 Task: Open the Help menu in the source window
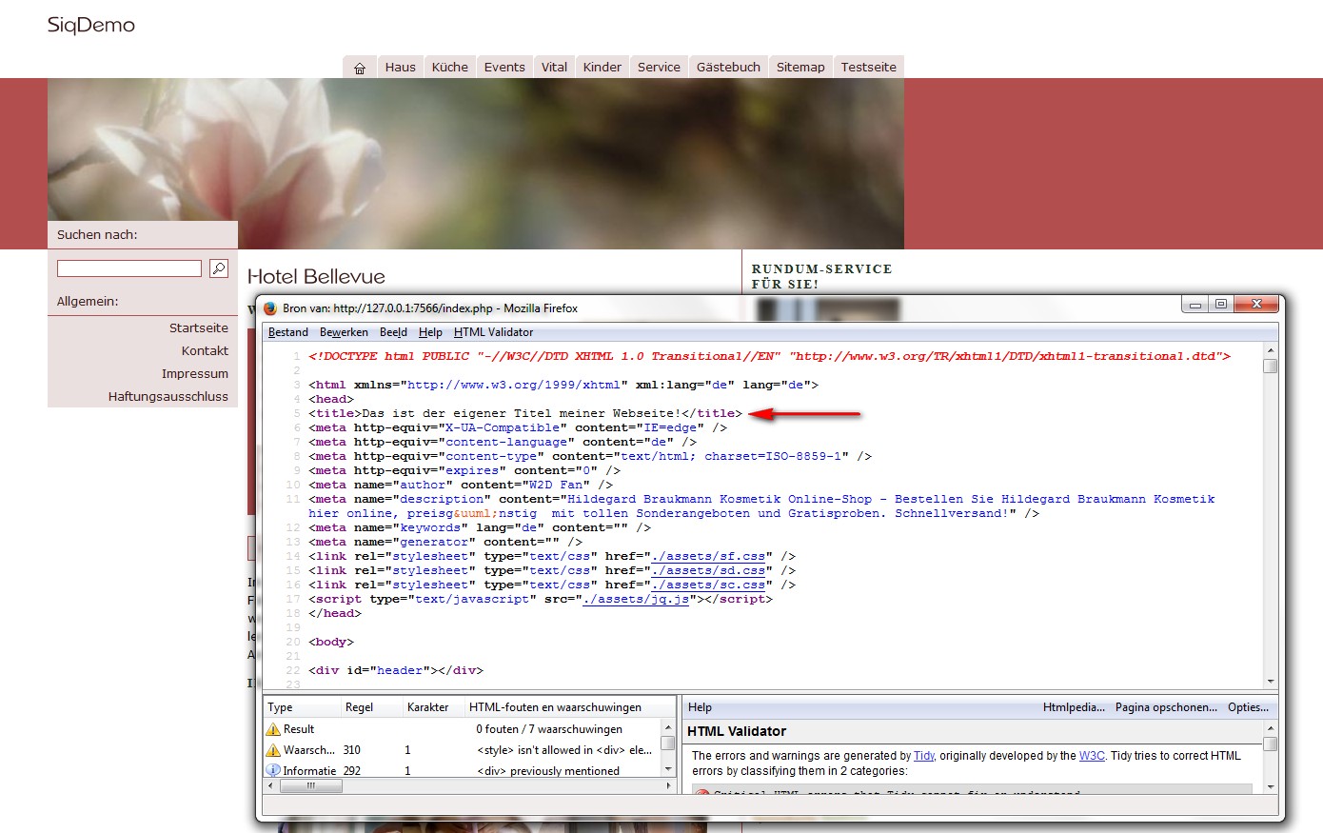(x=430, y=332)
